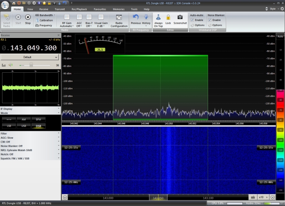Click the audio levels bars icon
The height and width of the screenshot is (206, 285).
[4, 65]
